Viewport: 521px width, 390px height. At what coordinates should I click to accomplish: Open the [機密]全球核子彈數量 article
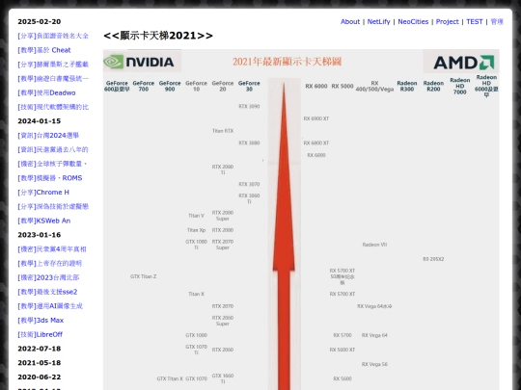pos(53,164)
